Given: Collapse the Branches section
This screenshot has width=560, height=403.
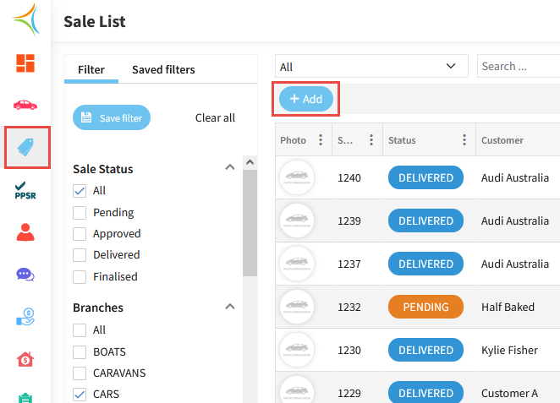Looking at the screenshot, I should pos(229,307).
